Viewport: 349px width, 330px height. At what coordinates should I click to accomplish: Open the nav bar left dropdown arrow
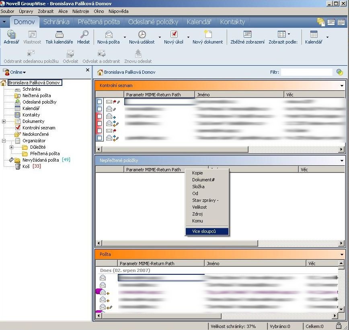click(4, 22)
